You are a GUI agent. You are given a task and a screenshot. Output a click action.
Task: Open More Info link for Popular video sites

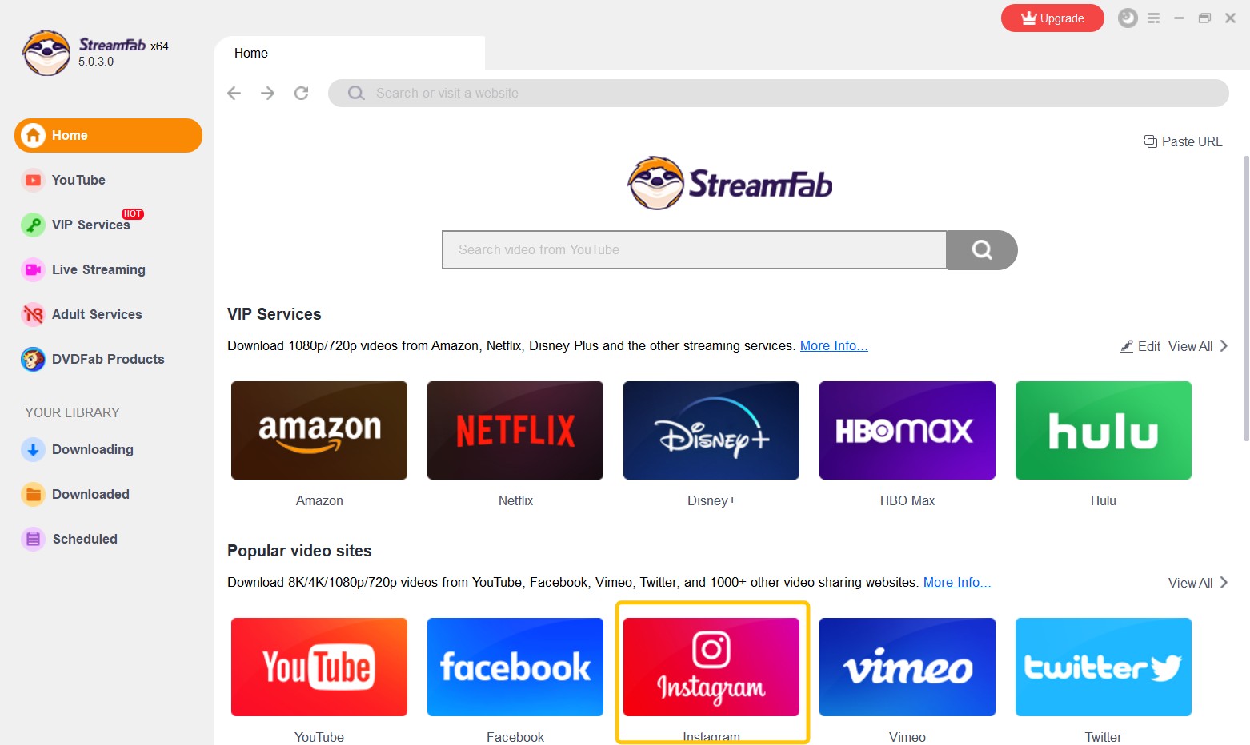957,582
